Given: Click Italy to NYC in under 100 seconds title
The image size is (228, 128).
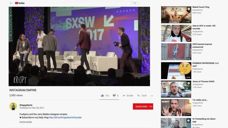Looking at the screenshot, I should coord(204,27).
